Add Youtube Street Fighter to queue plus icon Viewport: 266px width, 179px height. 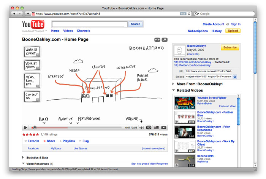[177, 107]
